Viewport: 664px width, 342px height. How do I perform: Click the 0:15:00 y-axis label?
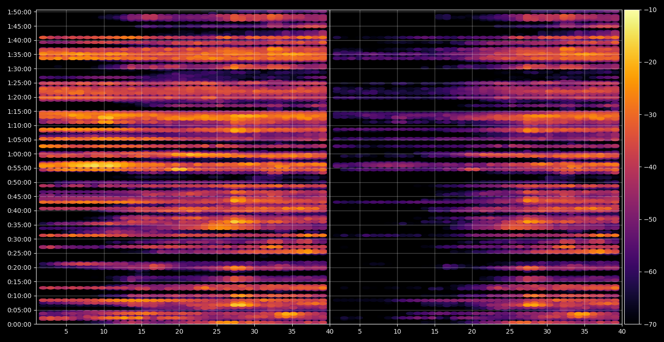[19, 281]
